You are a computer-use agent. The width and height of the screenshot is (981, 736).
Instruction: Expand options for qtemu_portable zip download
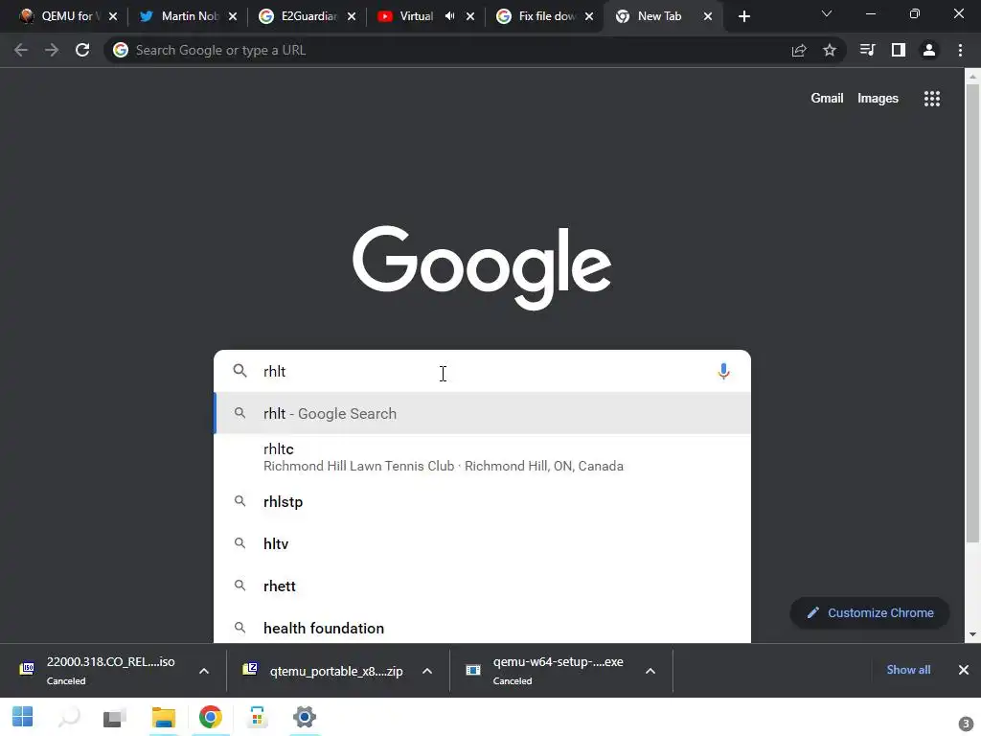(426, 671)
